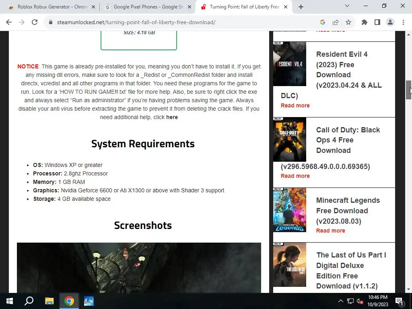The image size is (412, 309).
Task: Toggle the Chrome side panel
Action: 377,23
